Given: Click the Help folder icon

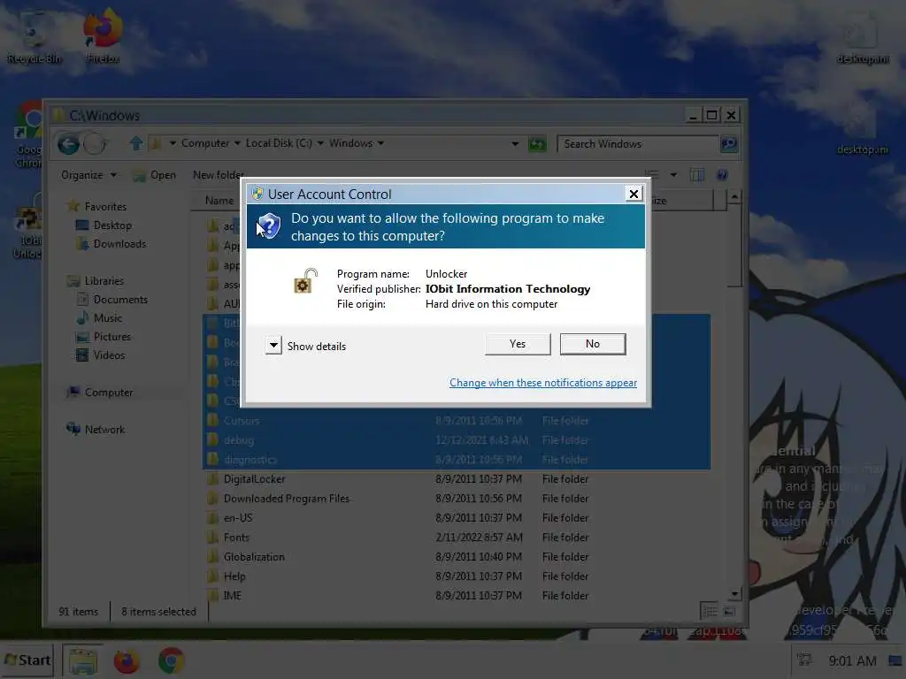Looking at the screenshot, I should tap(213, 576).
